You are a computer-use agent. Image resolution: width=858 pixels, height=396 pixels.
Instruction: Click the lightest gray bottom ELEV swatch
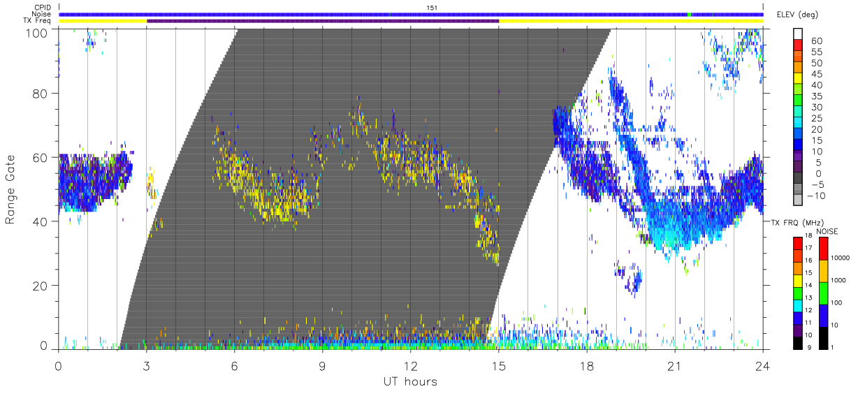click(798, 201)
